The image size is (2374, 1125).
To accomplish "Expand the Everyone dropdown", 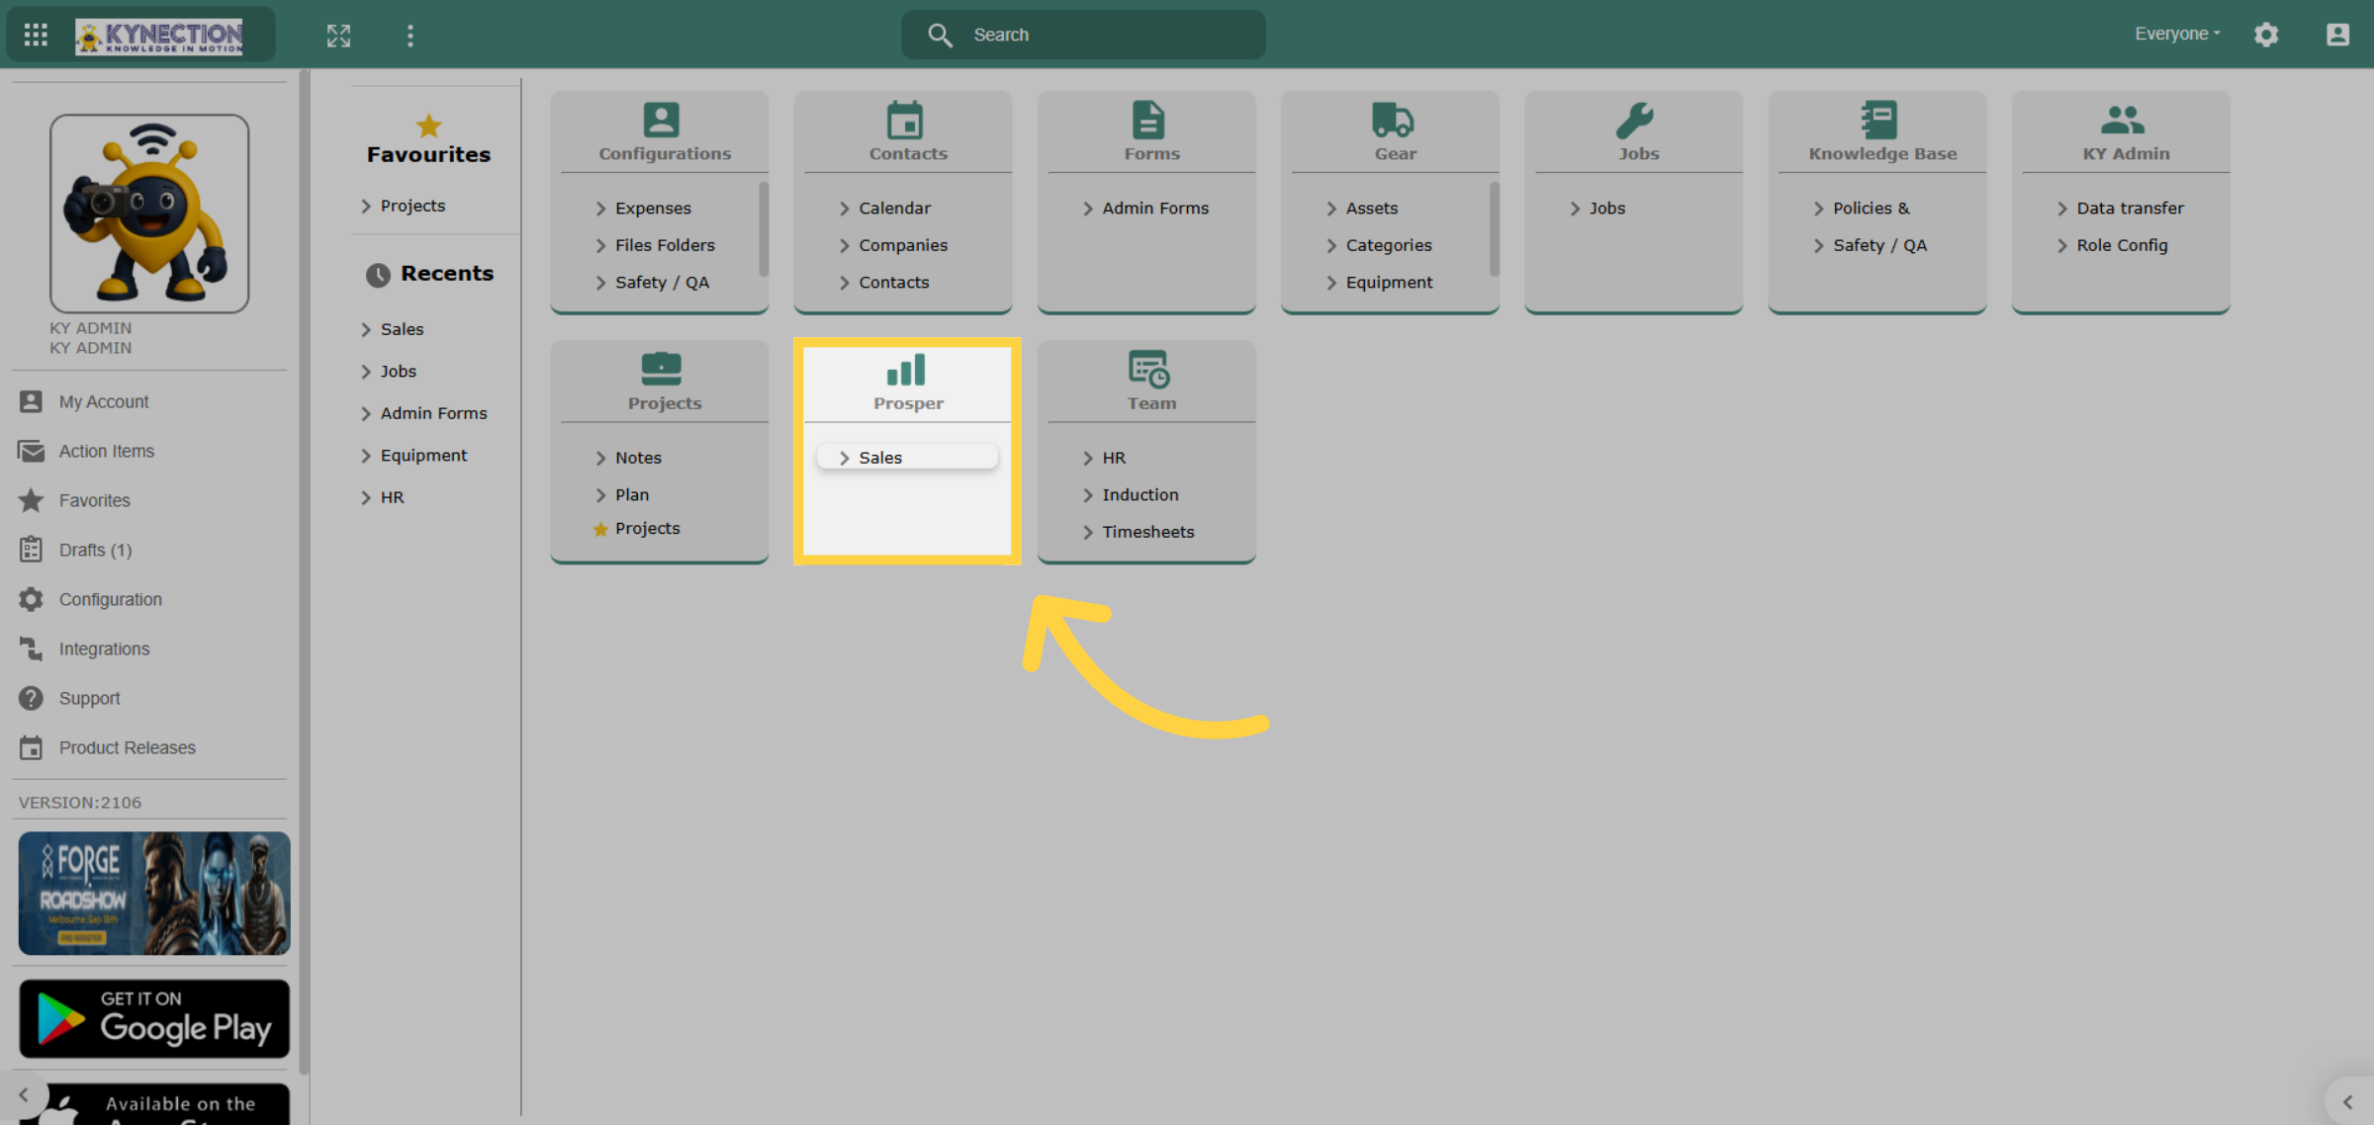I will click(x=2177, y=34).
